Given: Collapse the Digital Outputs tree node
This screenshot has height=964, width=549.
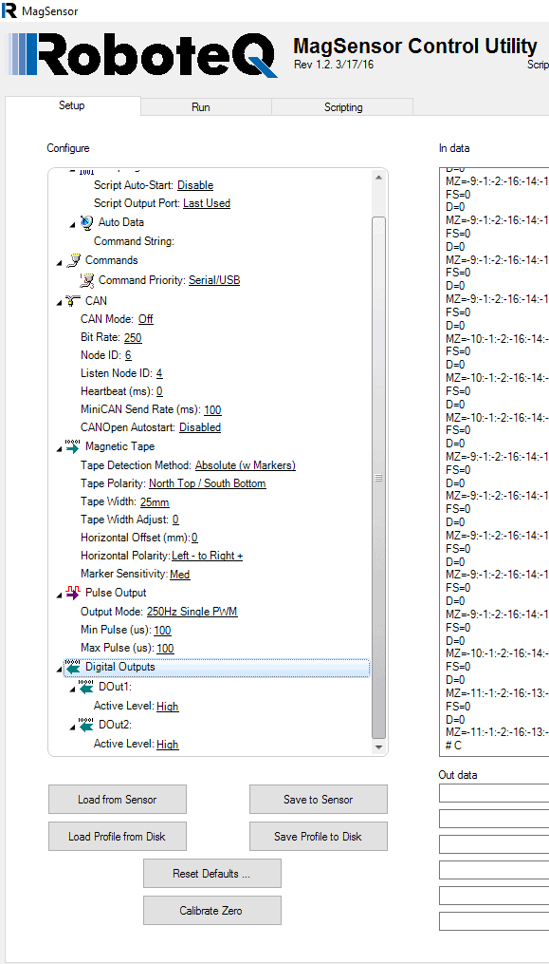Looking at the screenshot, I should coord(60,669).
